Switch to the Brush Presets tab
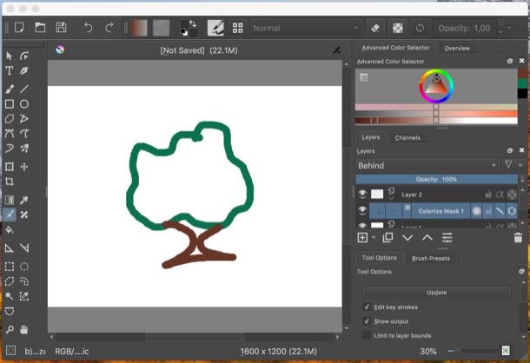This screenshot has height=363, width=530. pyautogui.click(x=431, y=259)
